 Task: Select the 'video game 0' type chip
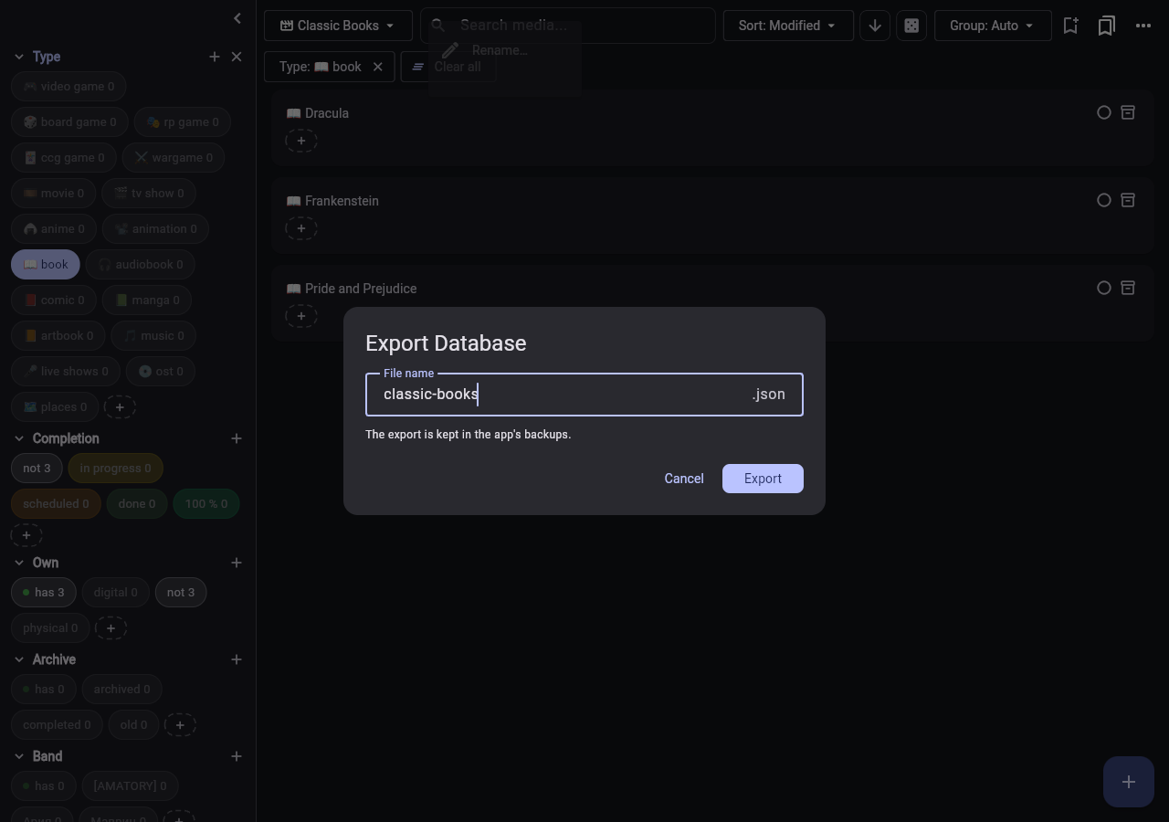pyautogui.click(x=69, y=87)
